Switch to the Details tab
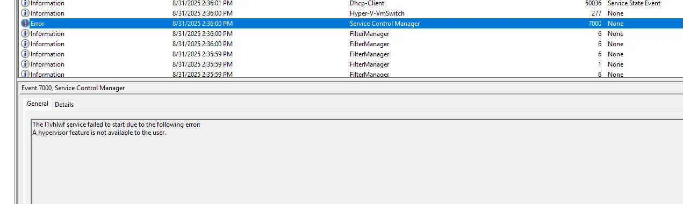The image size is (683, 204). (64, 105)
